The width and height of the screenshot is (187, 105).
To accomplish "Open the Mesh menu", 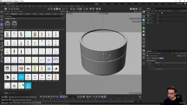I will pos(30,6).
